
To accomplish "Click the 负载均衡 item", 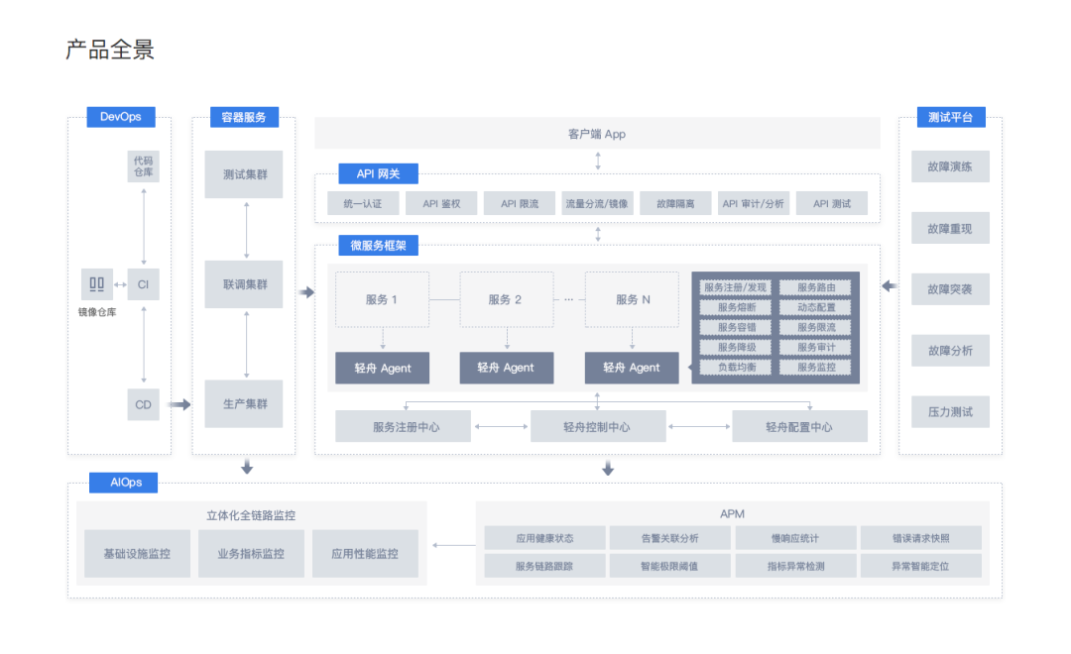I will click(x=736, y=367).
